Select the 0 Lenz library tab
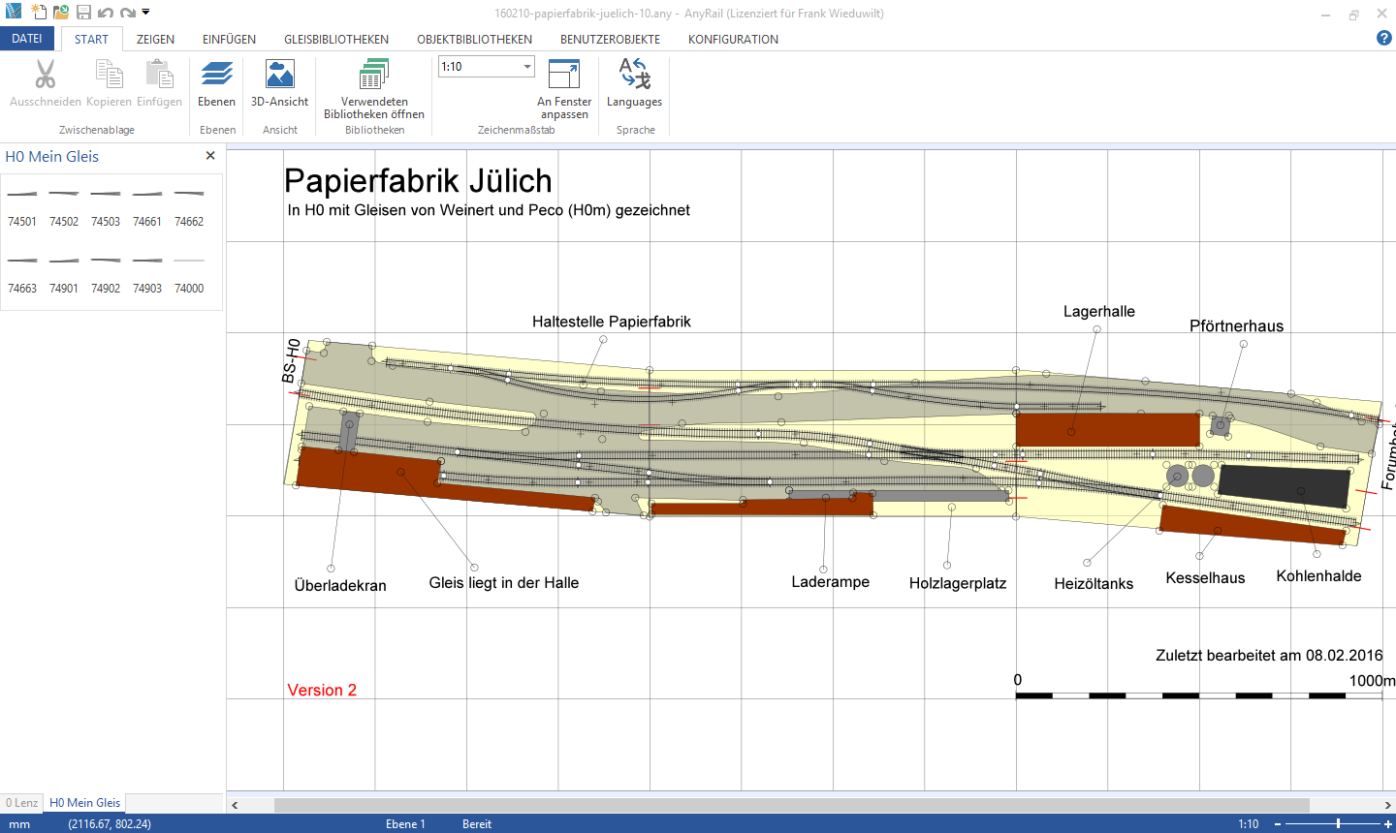Viewport: 1396px width, 833px height. (21, 803)
